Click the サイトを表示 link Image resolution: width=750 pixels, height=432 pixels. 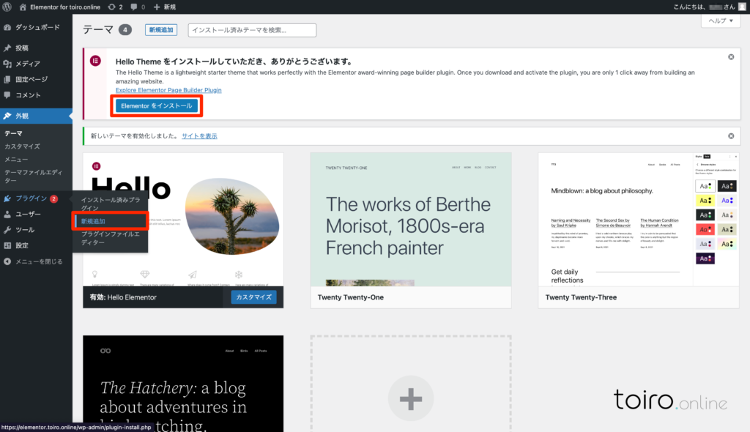[x=199, y=136]
